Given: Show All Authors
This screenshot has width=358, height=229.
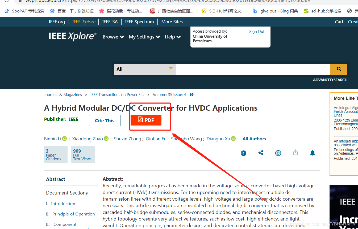Looking at the screenshot, I should pyautogui.click(x=254, y=139).
